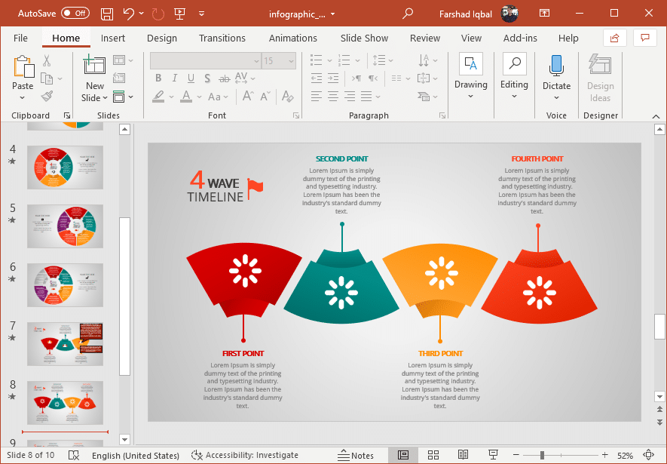This screenshot has width=667, height=464.
Task: Open the Transitions tab
Action: coord(222,38)
